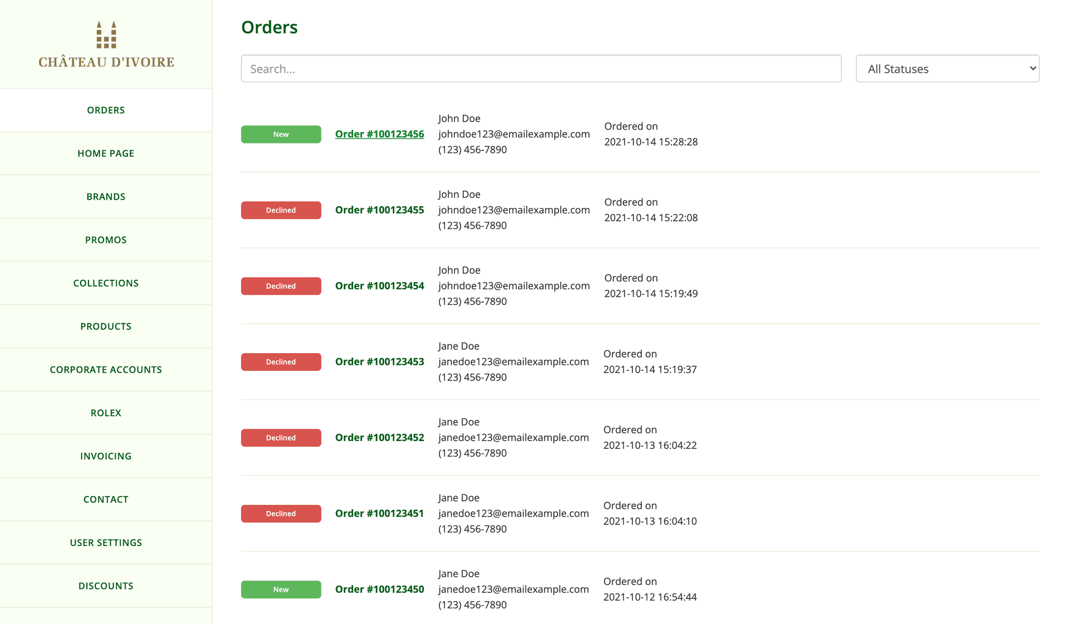Click the Declined badge on Order #100123455

coord(281,210)
